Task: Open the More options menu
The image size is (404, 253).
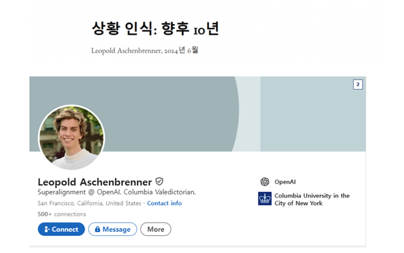Action: [x=155, y=230]
